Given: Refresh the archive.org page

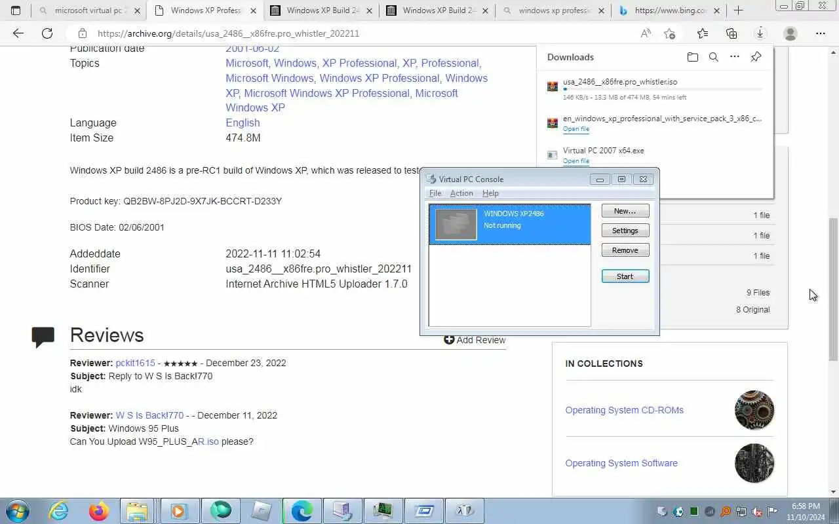Looking at the screenshot, I should pos(47,33).
